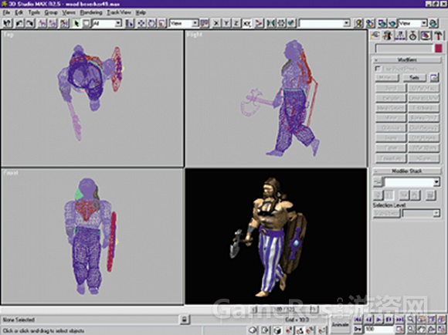Open the render type View dropdown
448x335 pixels.
[x=412, y=23]
